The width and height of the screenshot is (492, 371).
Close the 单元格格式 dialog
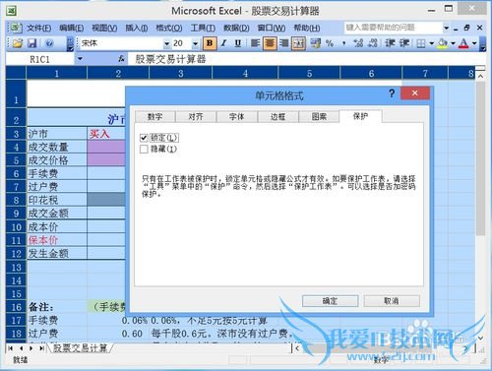(415, 93)
